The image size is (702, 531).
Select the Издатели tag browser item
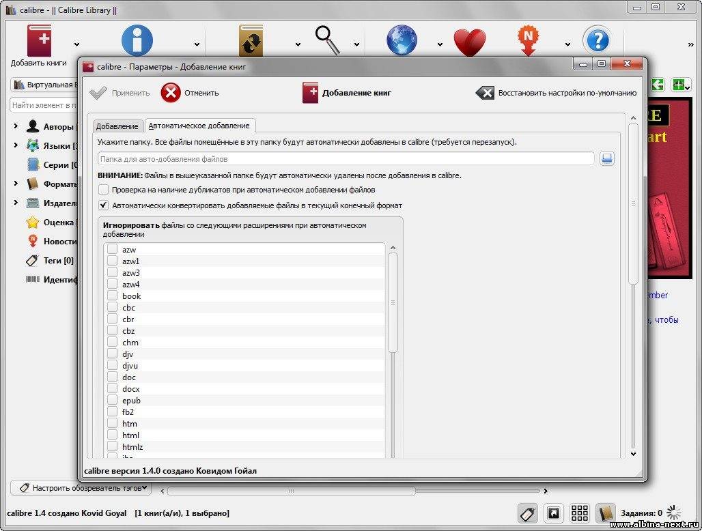(61, 203)
